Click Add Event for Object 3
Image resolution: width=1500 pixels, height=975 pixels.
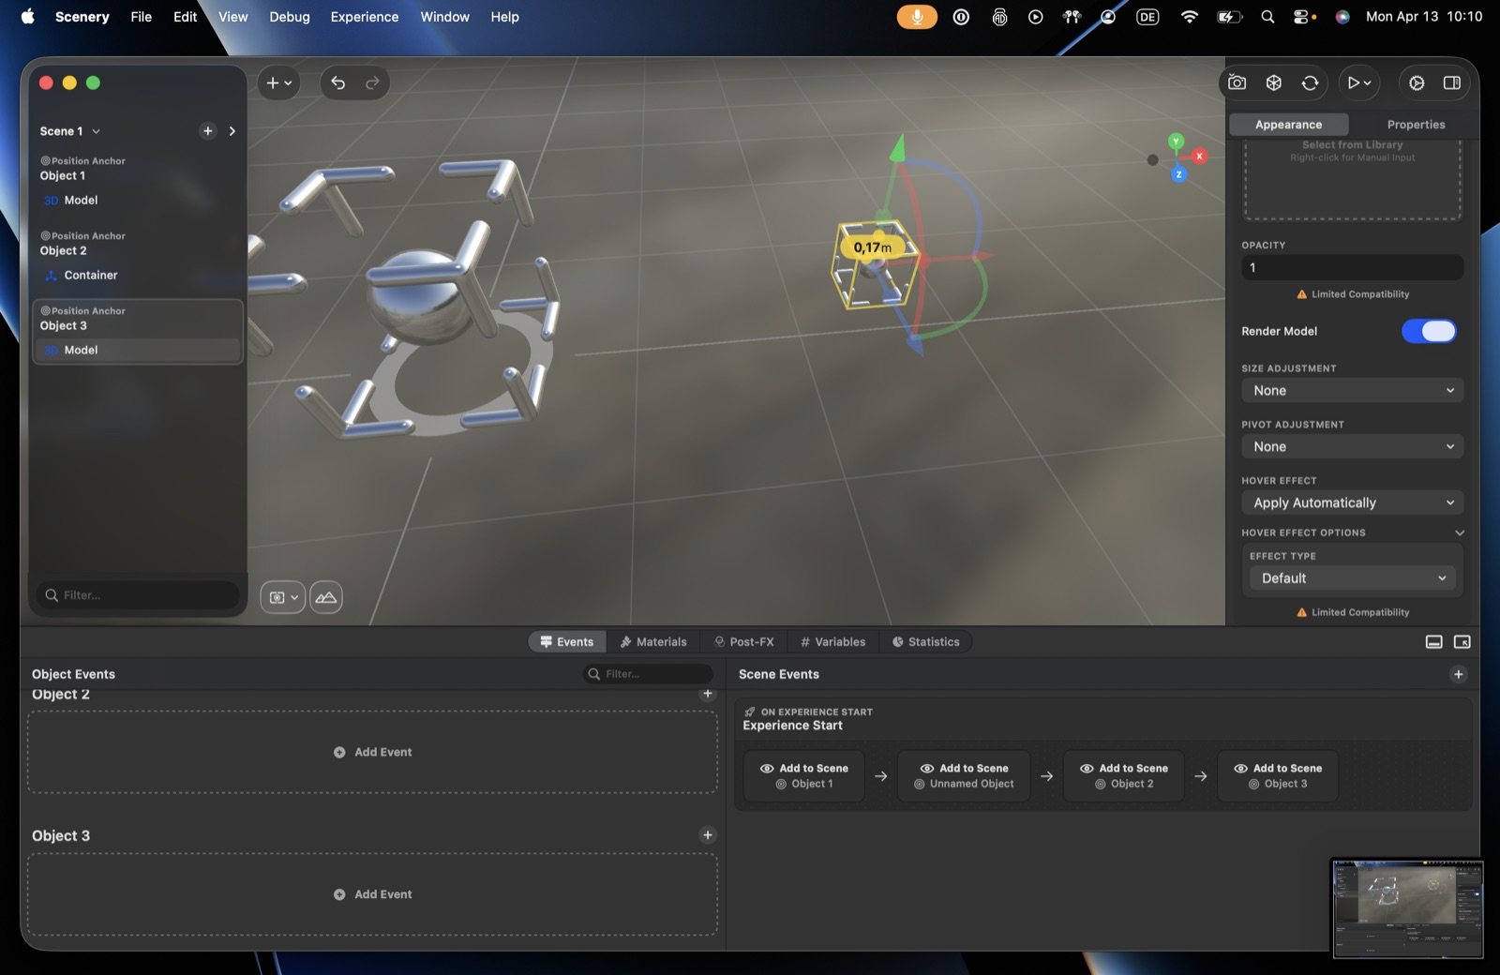click(x=373, y=894)
